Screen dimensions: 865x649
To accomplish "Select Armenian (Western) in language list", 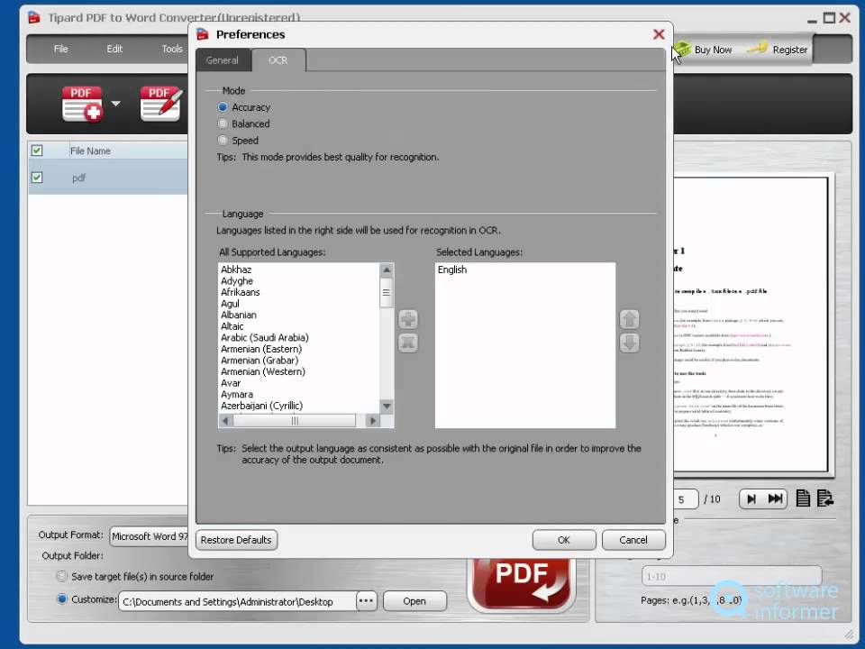I will [x=262, y=371].
